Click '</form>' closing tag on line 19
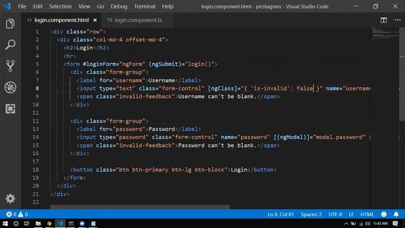Screen dimensions: 405x228 point(75,178)
